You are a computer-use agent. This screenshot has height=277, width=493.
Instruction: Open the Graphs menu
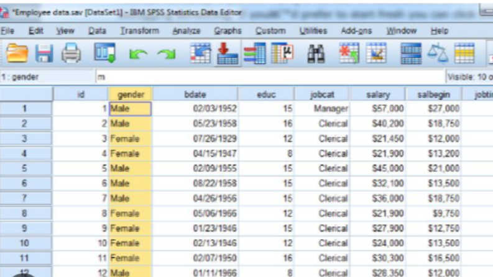(x=228, y=31)
